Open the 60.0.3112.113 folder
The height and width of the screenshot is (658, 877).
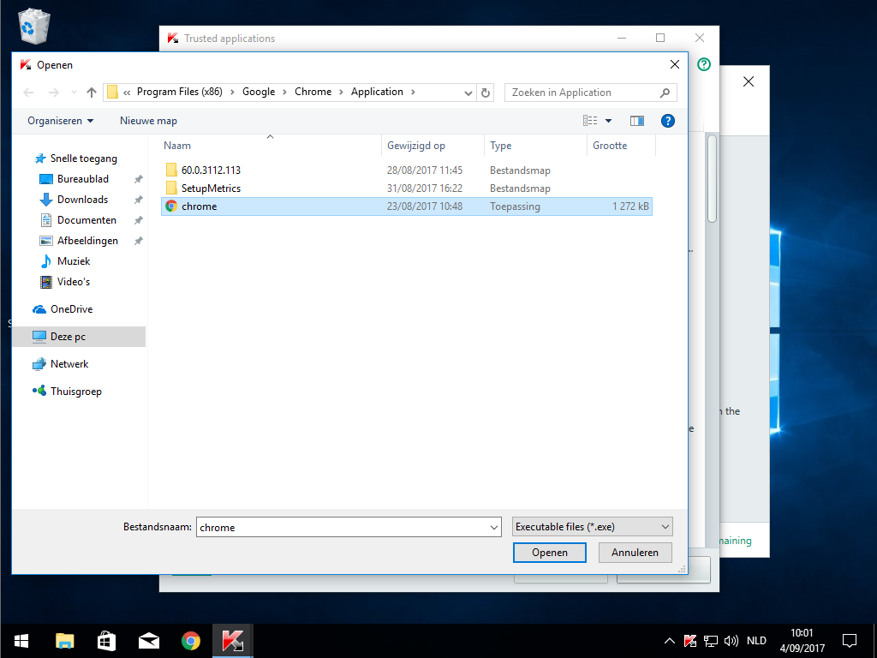coord(211,170)
